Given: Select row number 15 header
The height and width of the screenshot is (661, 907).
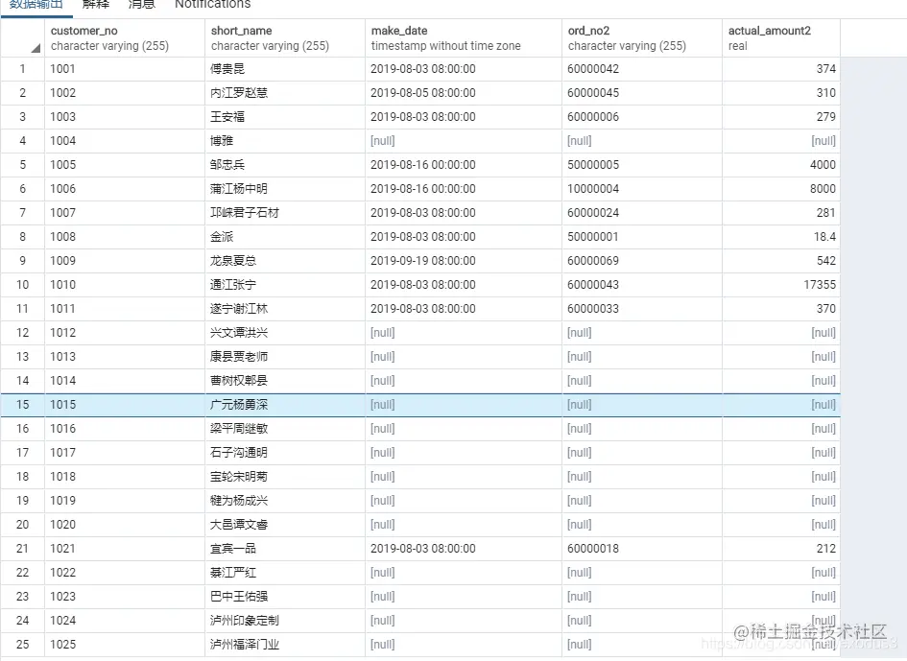Looking at the screenshot, I should [23, 405].
